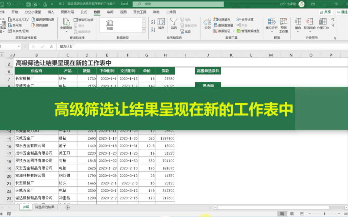
Task: Open 分类汇总 subtotal tool
Action: click(323, 25)
